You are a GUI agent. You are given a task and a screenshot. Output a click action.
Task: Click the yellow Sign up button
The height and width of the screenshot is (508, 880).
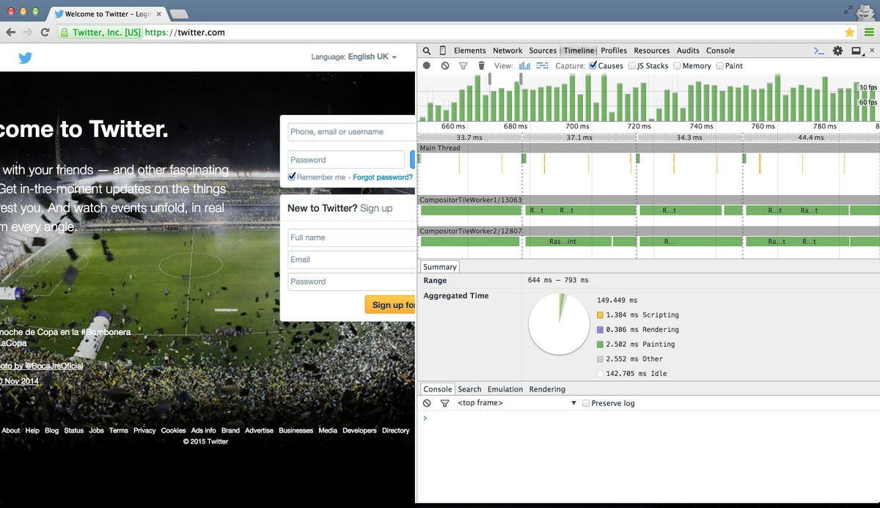[x=391, y=305]
